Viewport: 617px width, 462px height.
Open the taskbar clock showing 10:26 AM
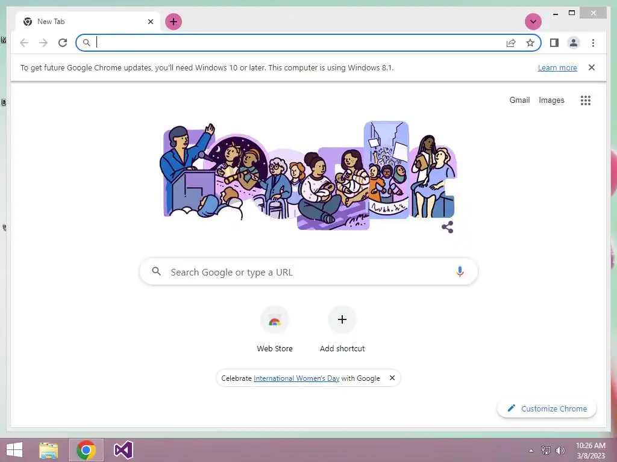590,451
